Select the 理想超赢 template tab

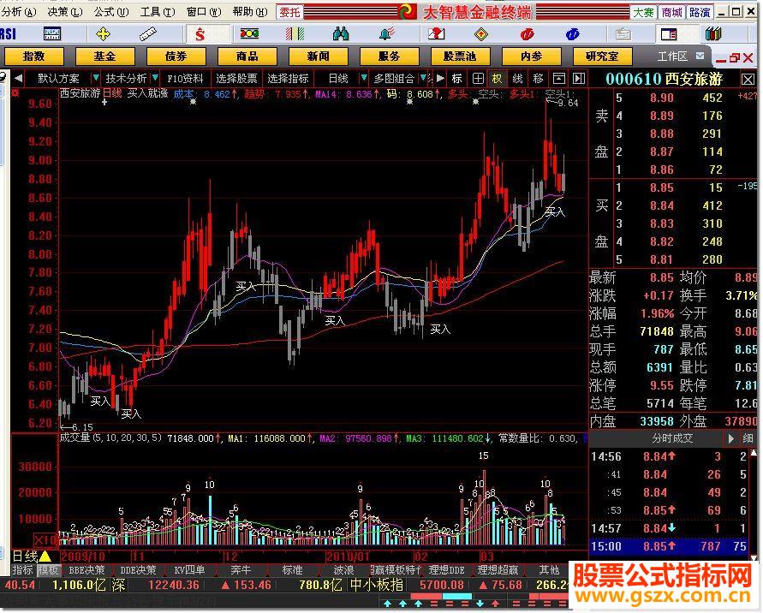(x=498, y=569)
